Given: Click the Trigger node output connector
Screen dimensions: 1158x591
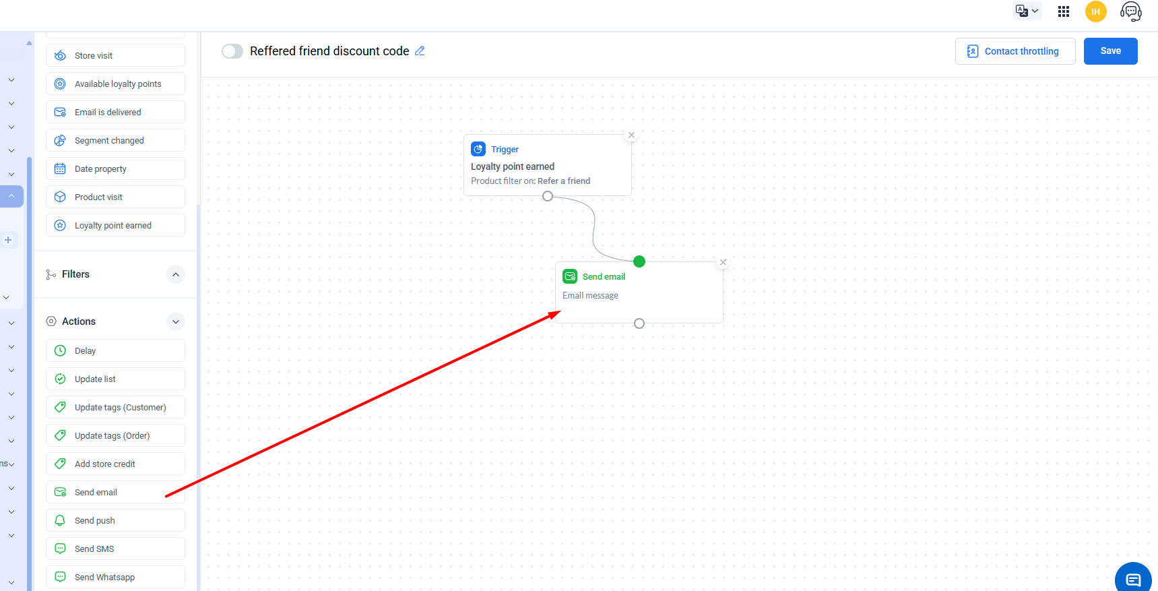Looking at the screenshot, I should coord(548,196).
